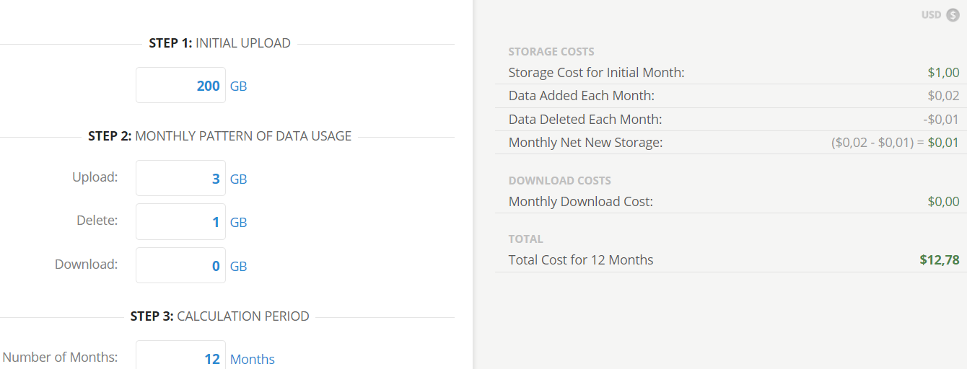
Task: Click the $12,78 total cost value
Action: coord(940,260)
